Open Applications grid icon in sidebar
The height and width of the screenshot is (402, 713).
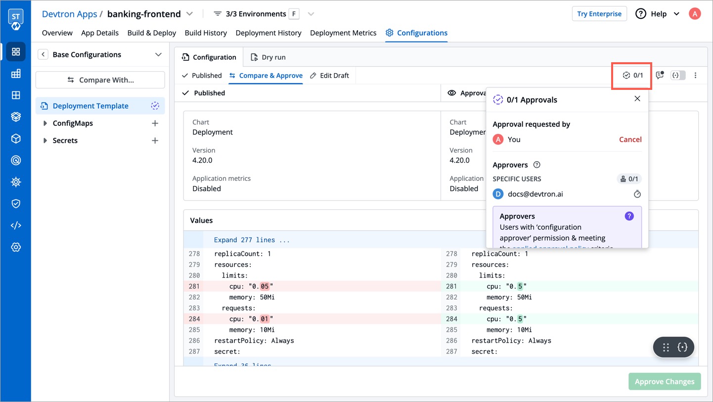pos(16,52)
